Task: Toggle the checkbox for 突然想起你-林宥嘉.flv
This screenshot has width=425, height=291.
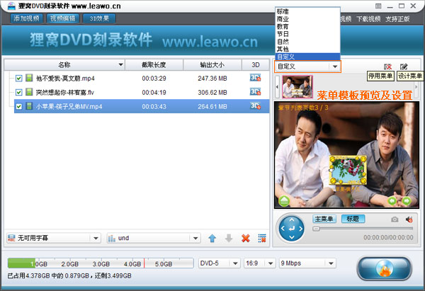Action: click(x=18, y=92)
